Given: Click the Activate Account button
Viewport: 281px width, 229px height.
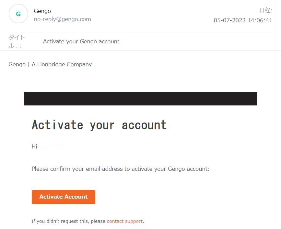Looking at the screenshot, I should 64,197.
